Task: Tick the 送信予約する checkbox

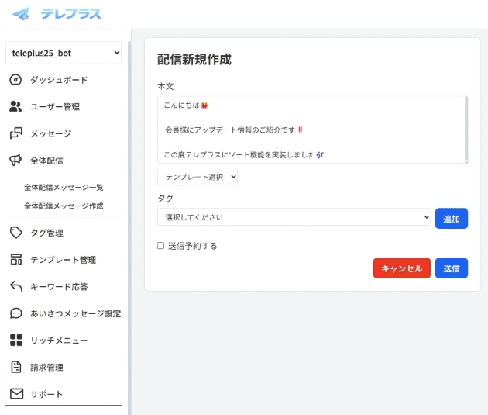Action: (160, 246)
